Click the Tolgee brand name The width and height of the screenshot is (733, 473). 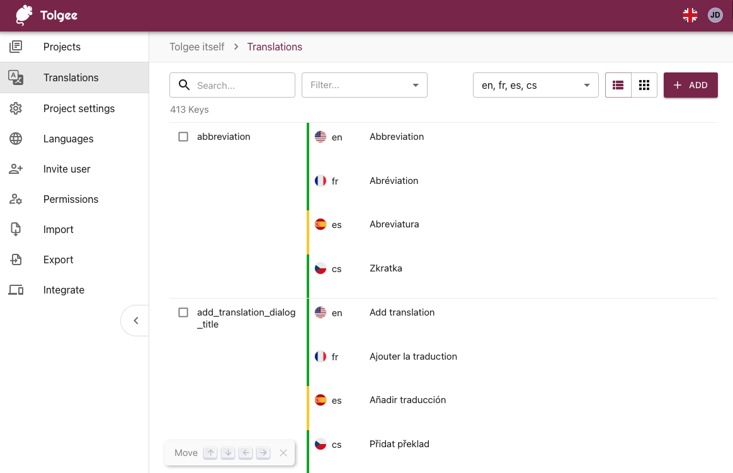(59, 15)
